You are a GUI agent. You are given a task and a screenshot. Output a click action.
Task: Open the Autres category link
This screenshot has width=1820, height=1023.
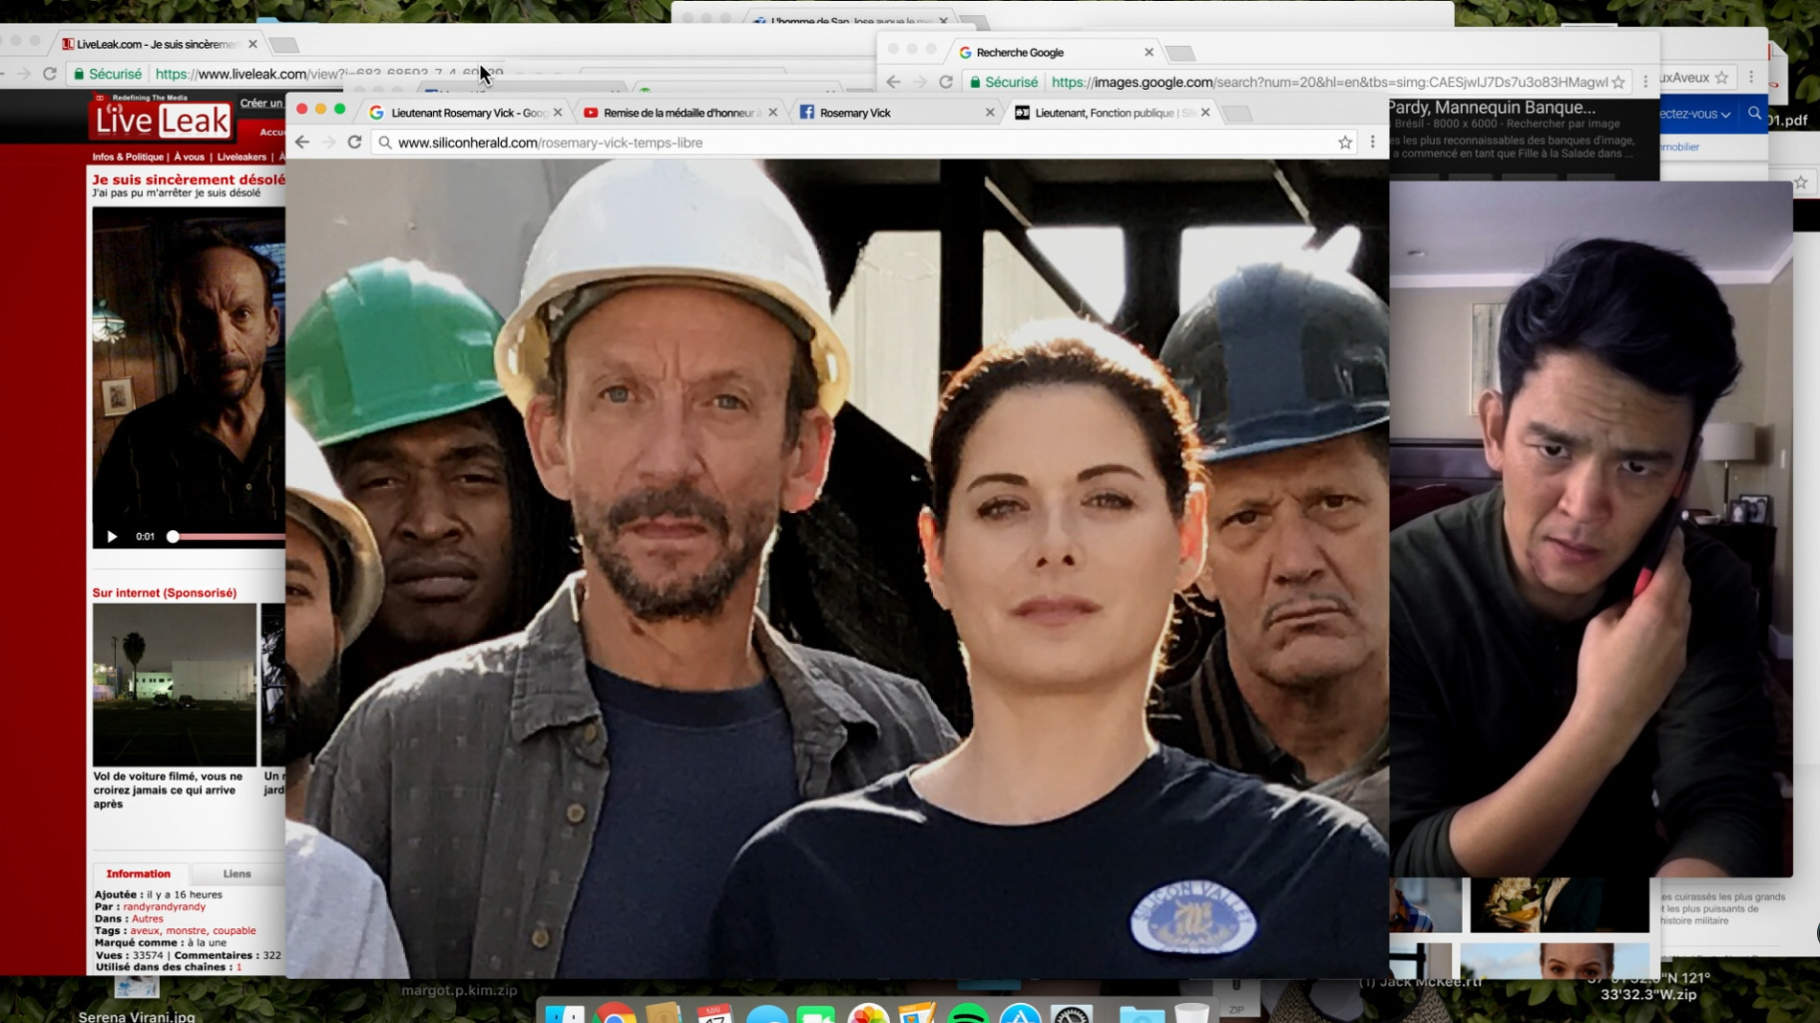[148, 919]
